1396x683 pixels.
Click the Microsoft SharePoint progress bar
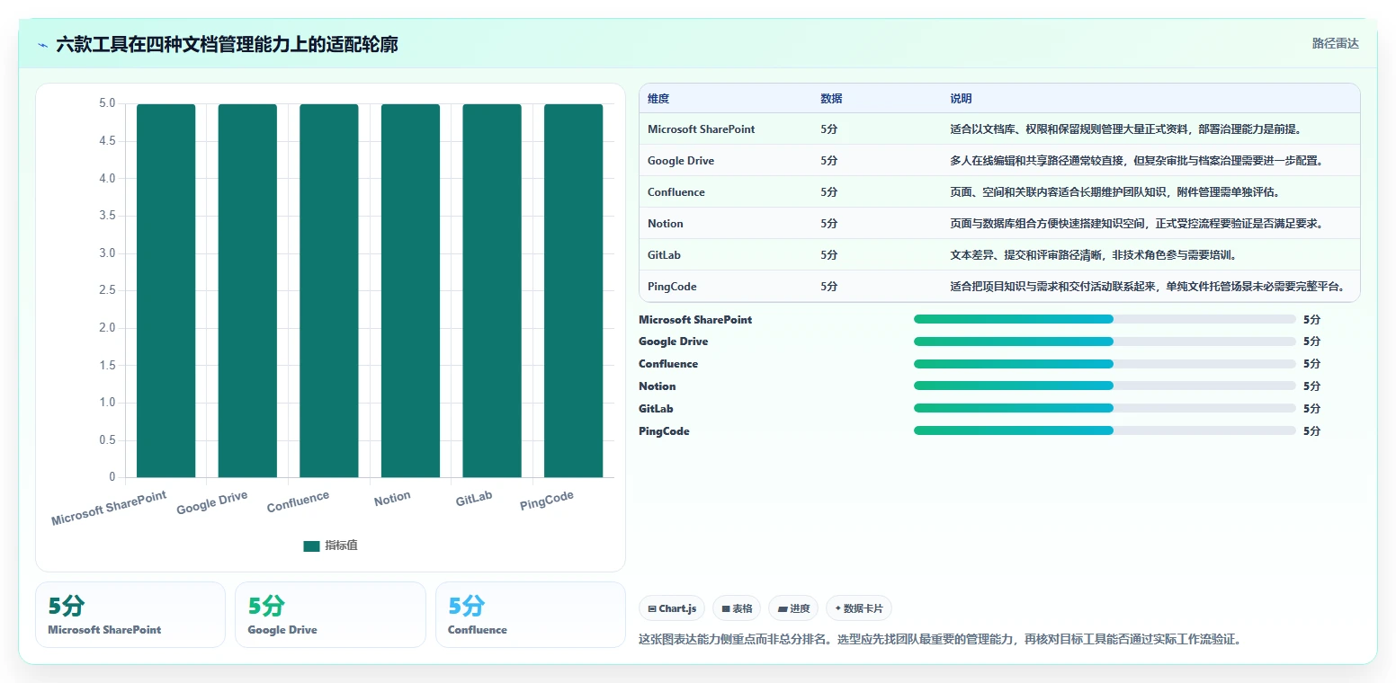pos(1105,319)
